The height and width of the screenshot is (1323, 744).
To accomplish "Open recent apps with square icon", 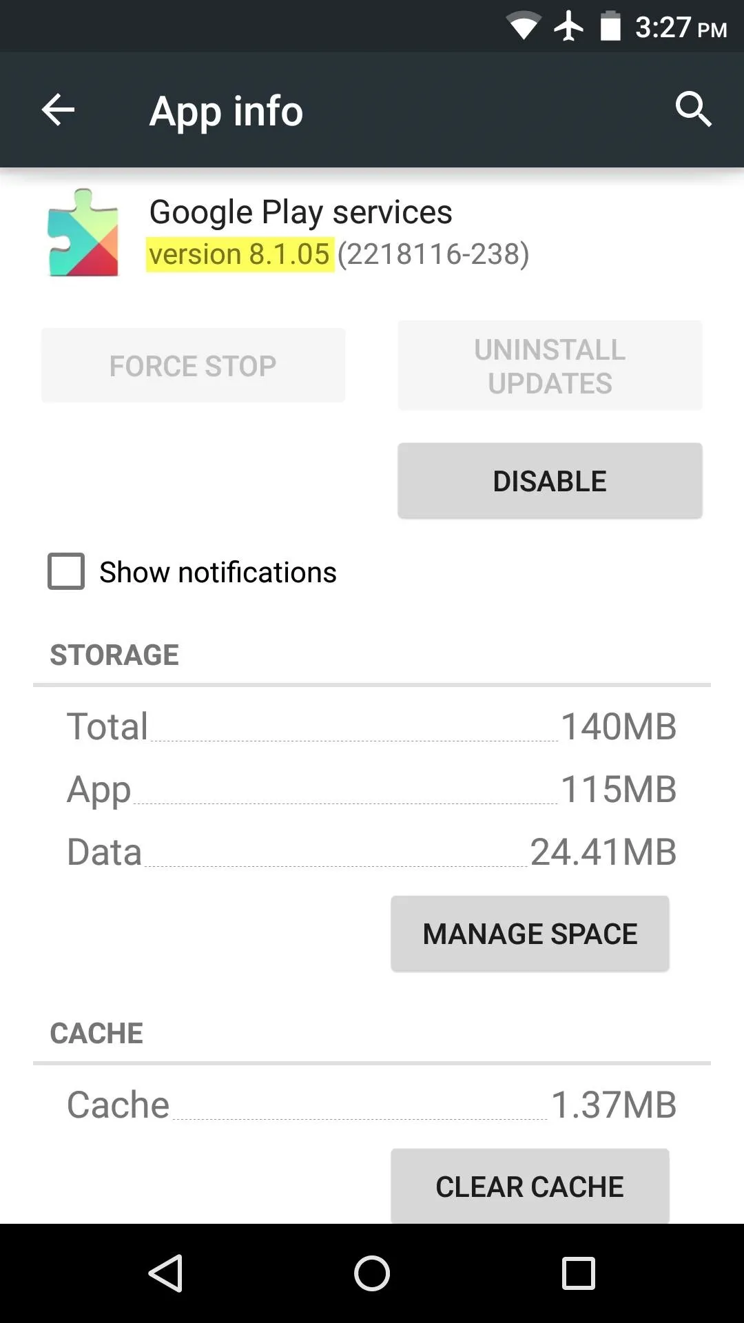I will [578, 1273].
